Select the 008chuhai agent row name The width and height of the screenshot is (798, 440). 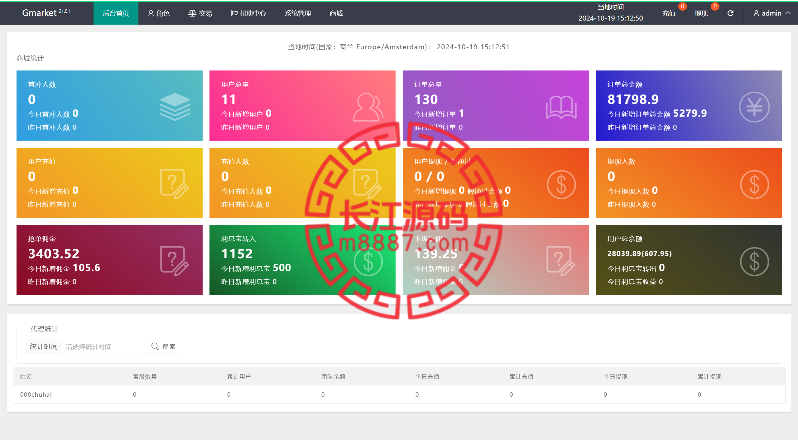point(36,394)
